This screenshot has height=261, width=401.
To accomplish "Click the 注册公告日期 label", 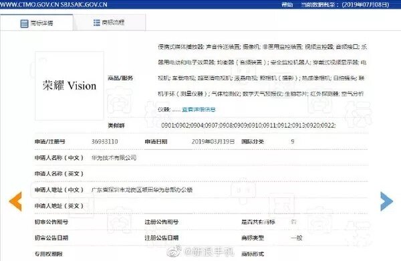I will [x=162, y=238].
